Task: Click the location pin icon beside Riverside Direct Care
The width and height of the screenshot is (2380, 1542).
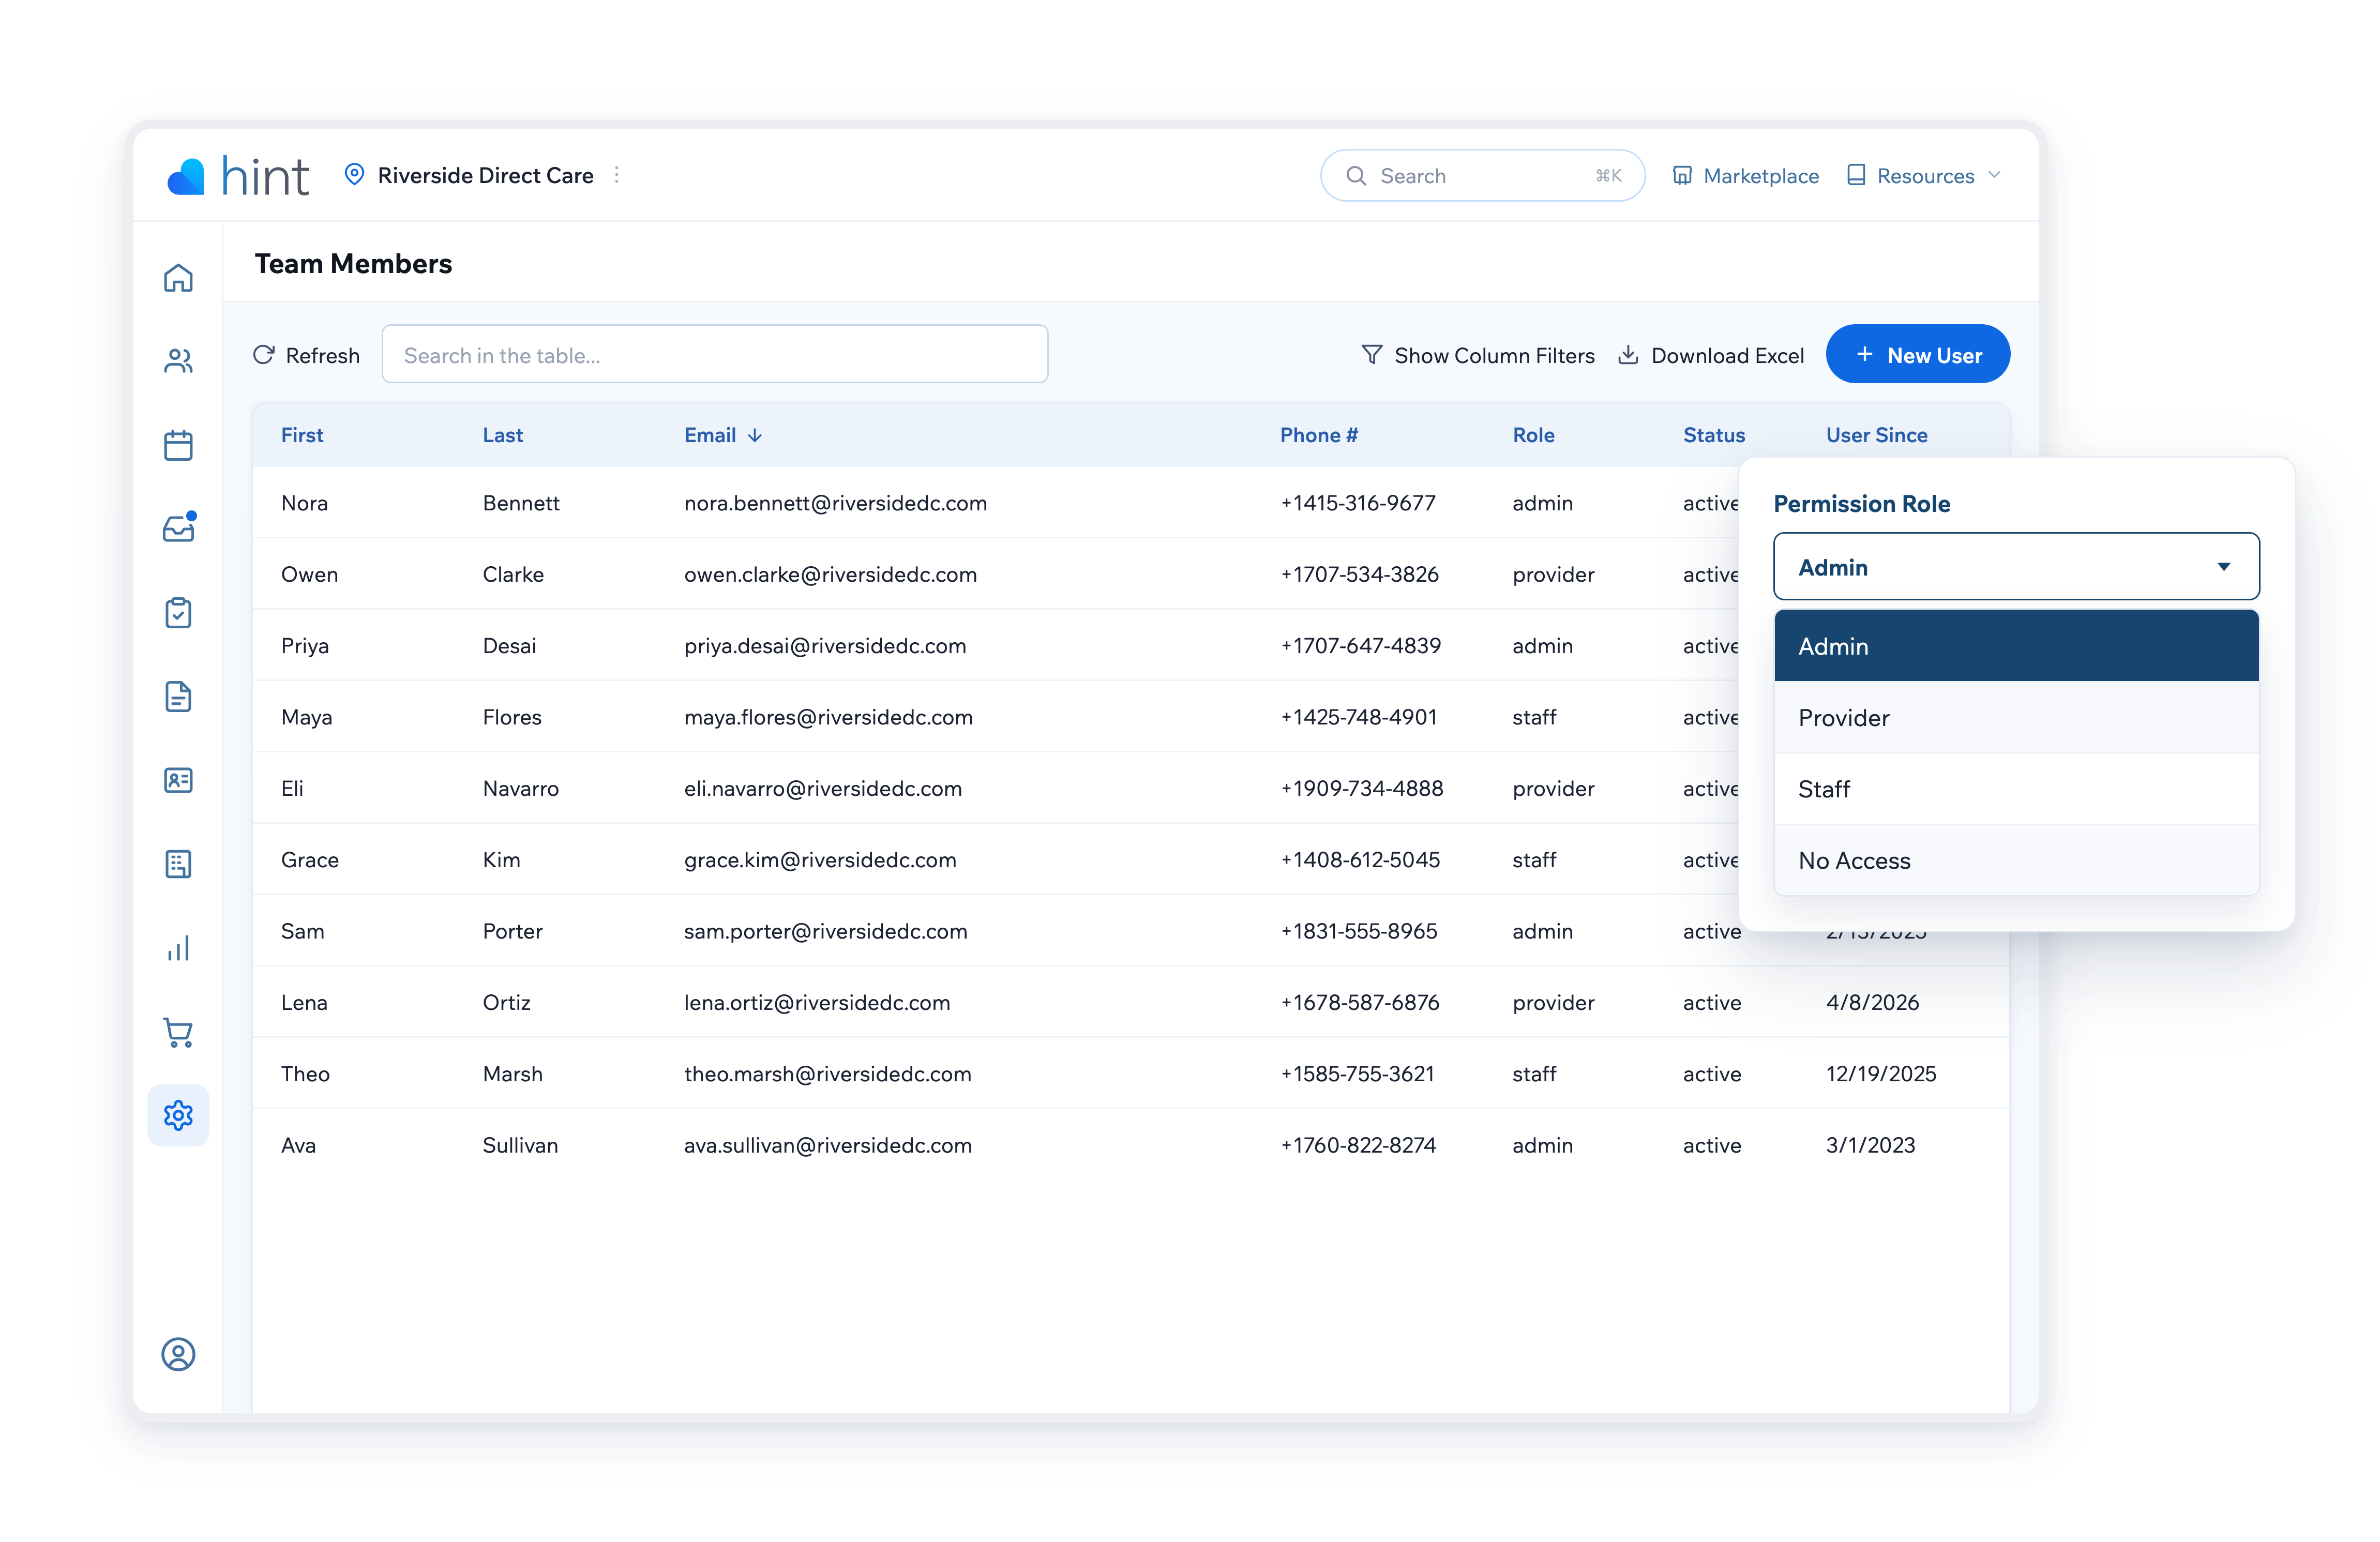Action: (354, 174)
